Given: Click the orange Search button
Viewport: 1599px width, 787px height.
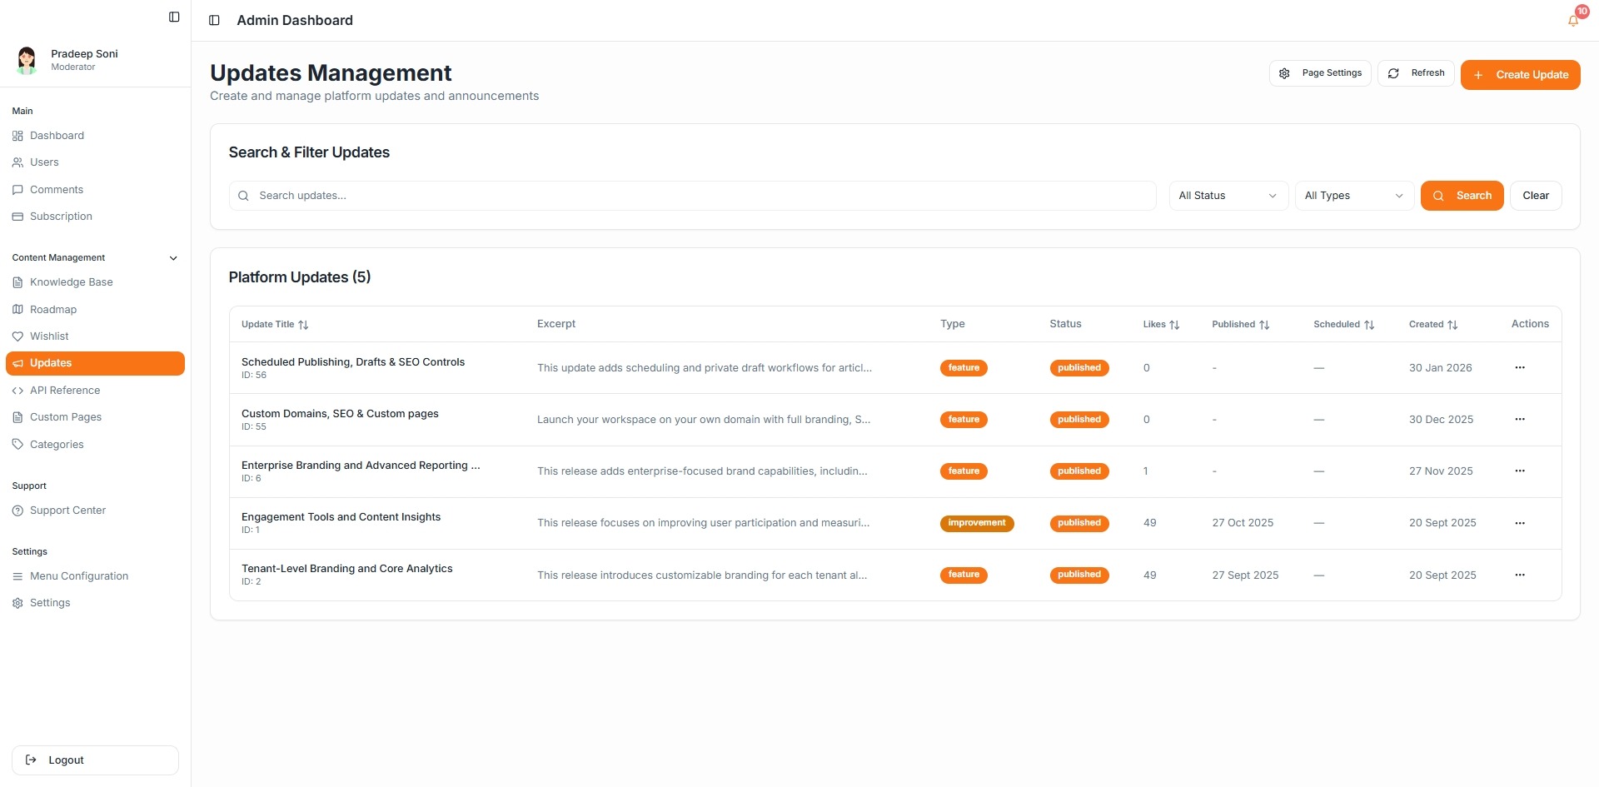Looking at the screenshot, I should point(1462,196).
